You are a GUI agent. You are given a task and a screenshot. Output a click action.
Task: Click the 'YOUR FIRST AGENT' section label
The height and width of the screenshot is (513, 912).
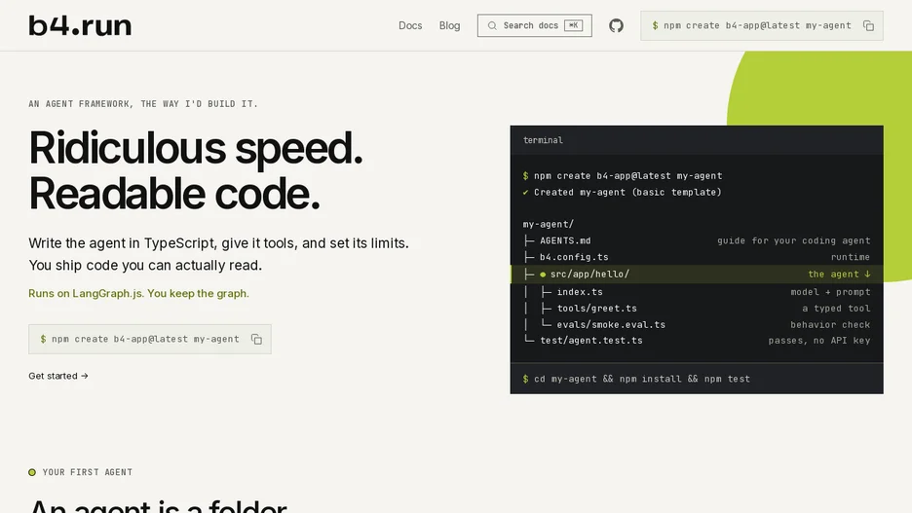[x=88, y=472]
